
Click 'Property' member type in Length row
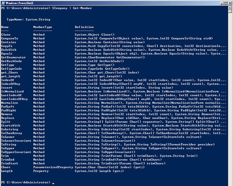[41, 171]
